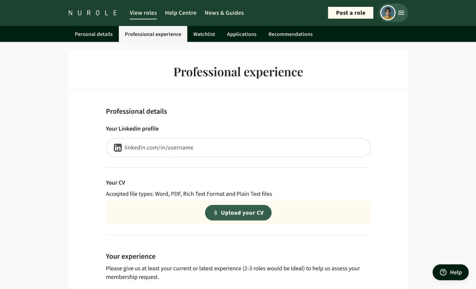The height and width of the screenshot is (289, 476).
Task: Switch to the Personal details tab
Action: pyautogui.click(x=94, y=34)
